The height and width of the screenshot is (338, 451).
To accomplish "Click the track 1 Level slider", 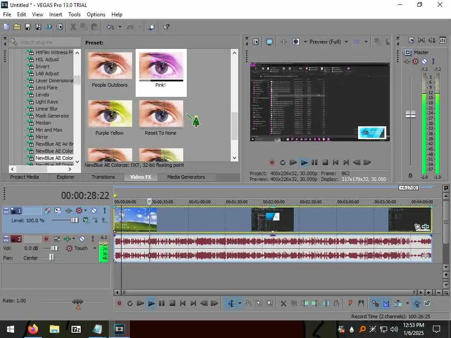I will pyautogui.click(x=74, y=220).
